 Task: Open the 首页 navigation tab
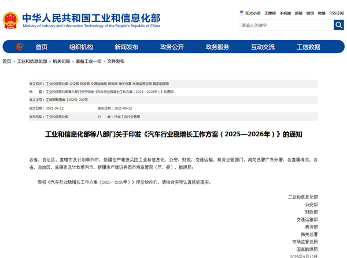click(42, 47)
